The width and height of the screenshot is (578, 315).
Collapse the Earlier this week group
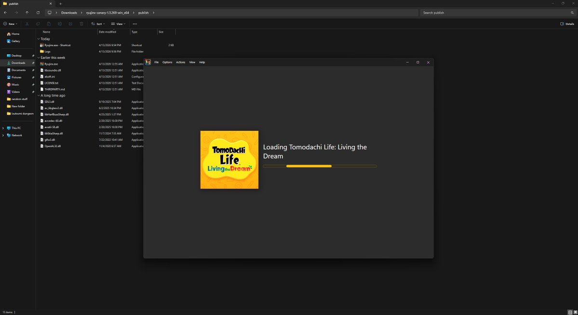39,57
